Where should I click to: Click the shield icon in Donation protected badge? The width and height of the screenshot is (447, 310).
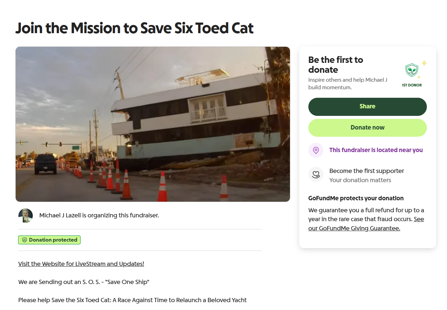pos(25,240)
